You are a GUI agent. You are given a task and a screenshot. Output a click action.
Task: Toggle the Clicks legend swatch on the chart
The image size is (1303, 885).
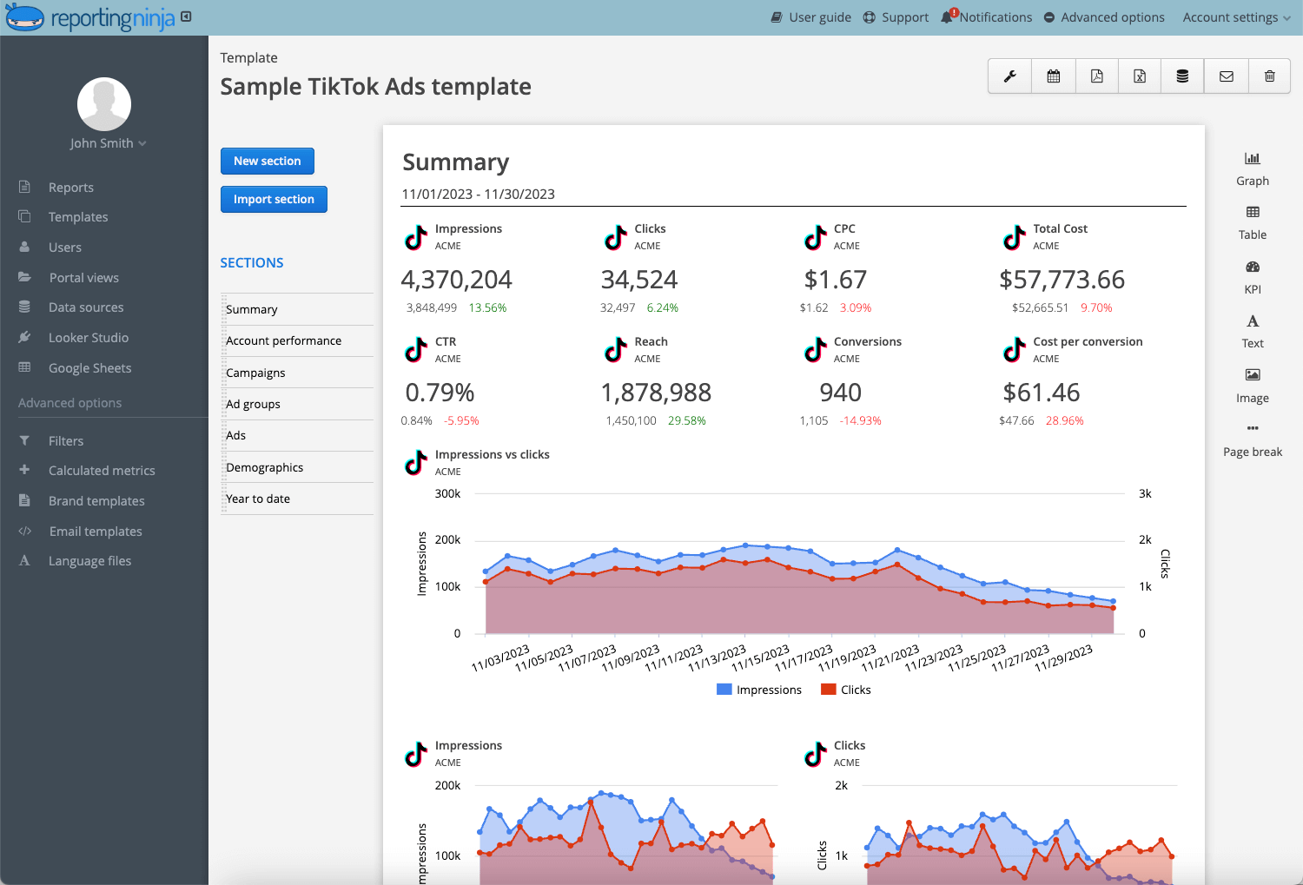click(x=830, y=689)
